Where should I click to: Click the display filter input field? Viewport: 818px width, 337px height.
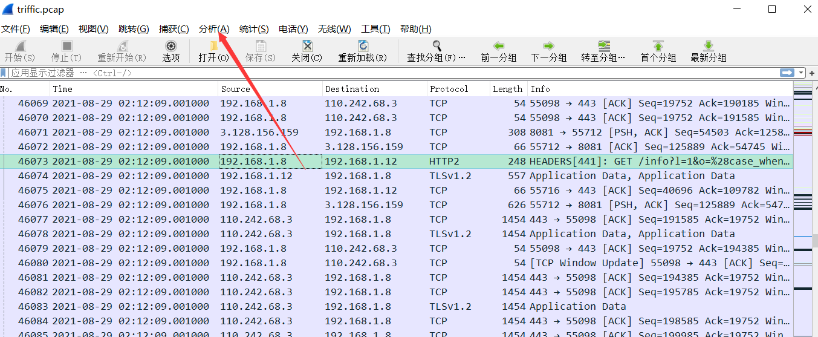coord(393,73)
